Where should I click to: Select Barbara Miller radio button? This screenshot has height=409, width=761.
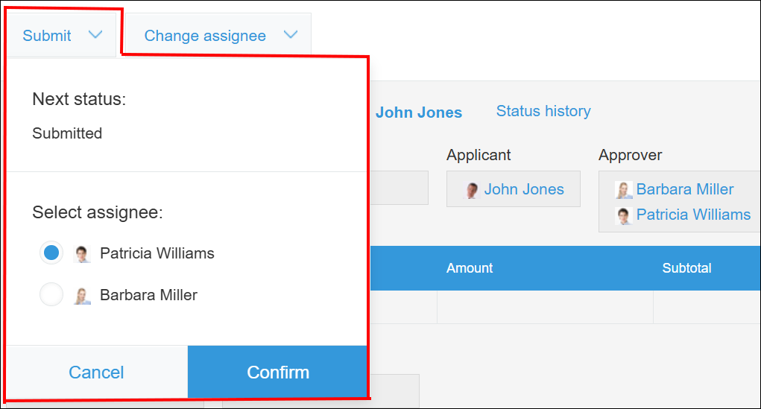click(x=51, y=295)
